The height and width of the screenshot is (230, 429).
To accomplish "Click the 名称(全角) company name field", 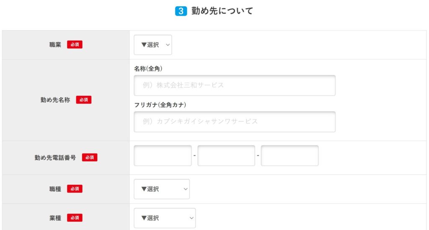I will pos(235,85).
